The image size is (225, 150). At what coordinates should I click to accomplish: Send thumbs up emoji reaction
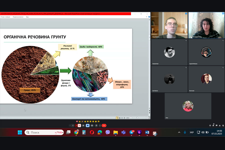tap(80, 121)
